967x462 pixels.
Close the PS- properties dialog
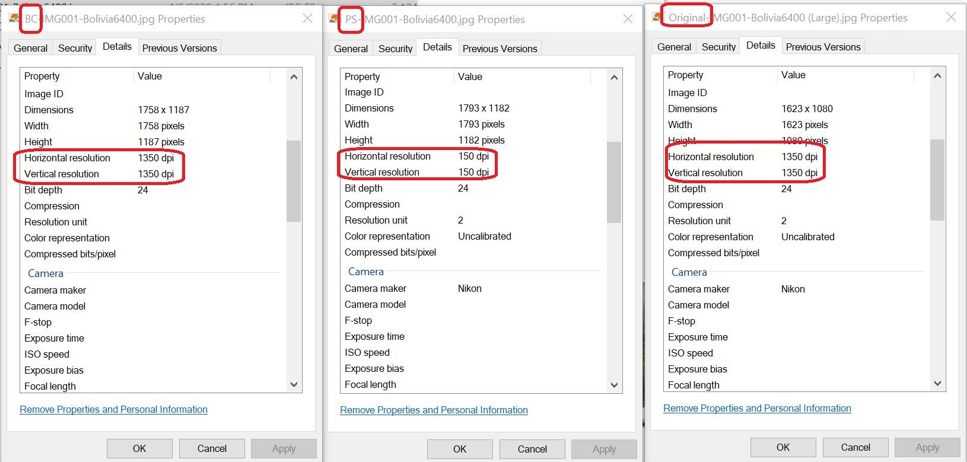pos(628,19)
